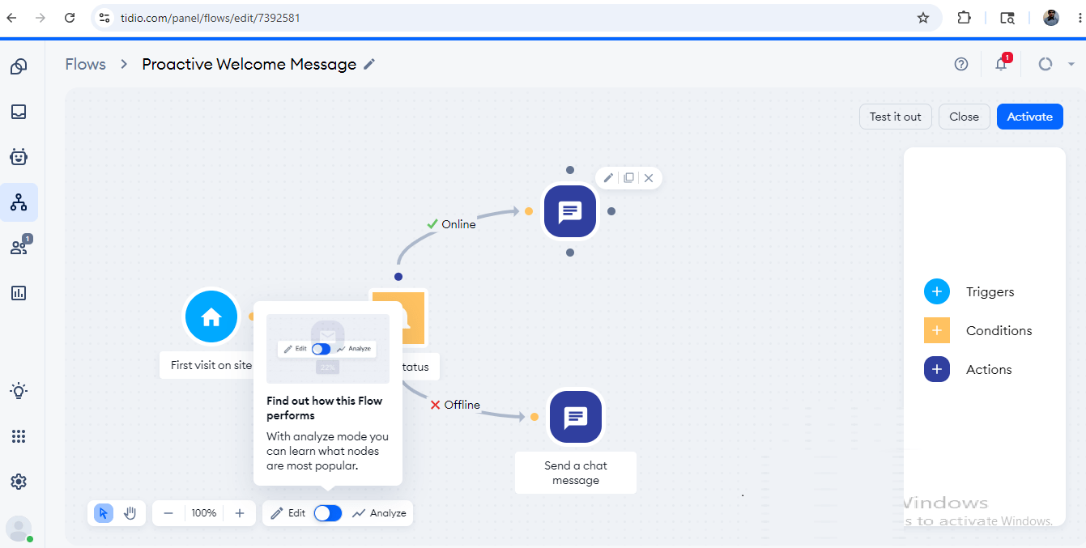Click the Analyze mode label
Screen dimensions: 1086x548
[388, 513]
